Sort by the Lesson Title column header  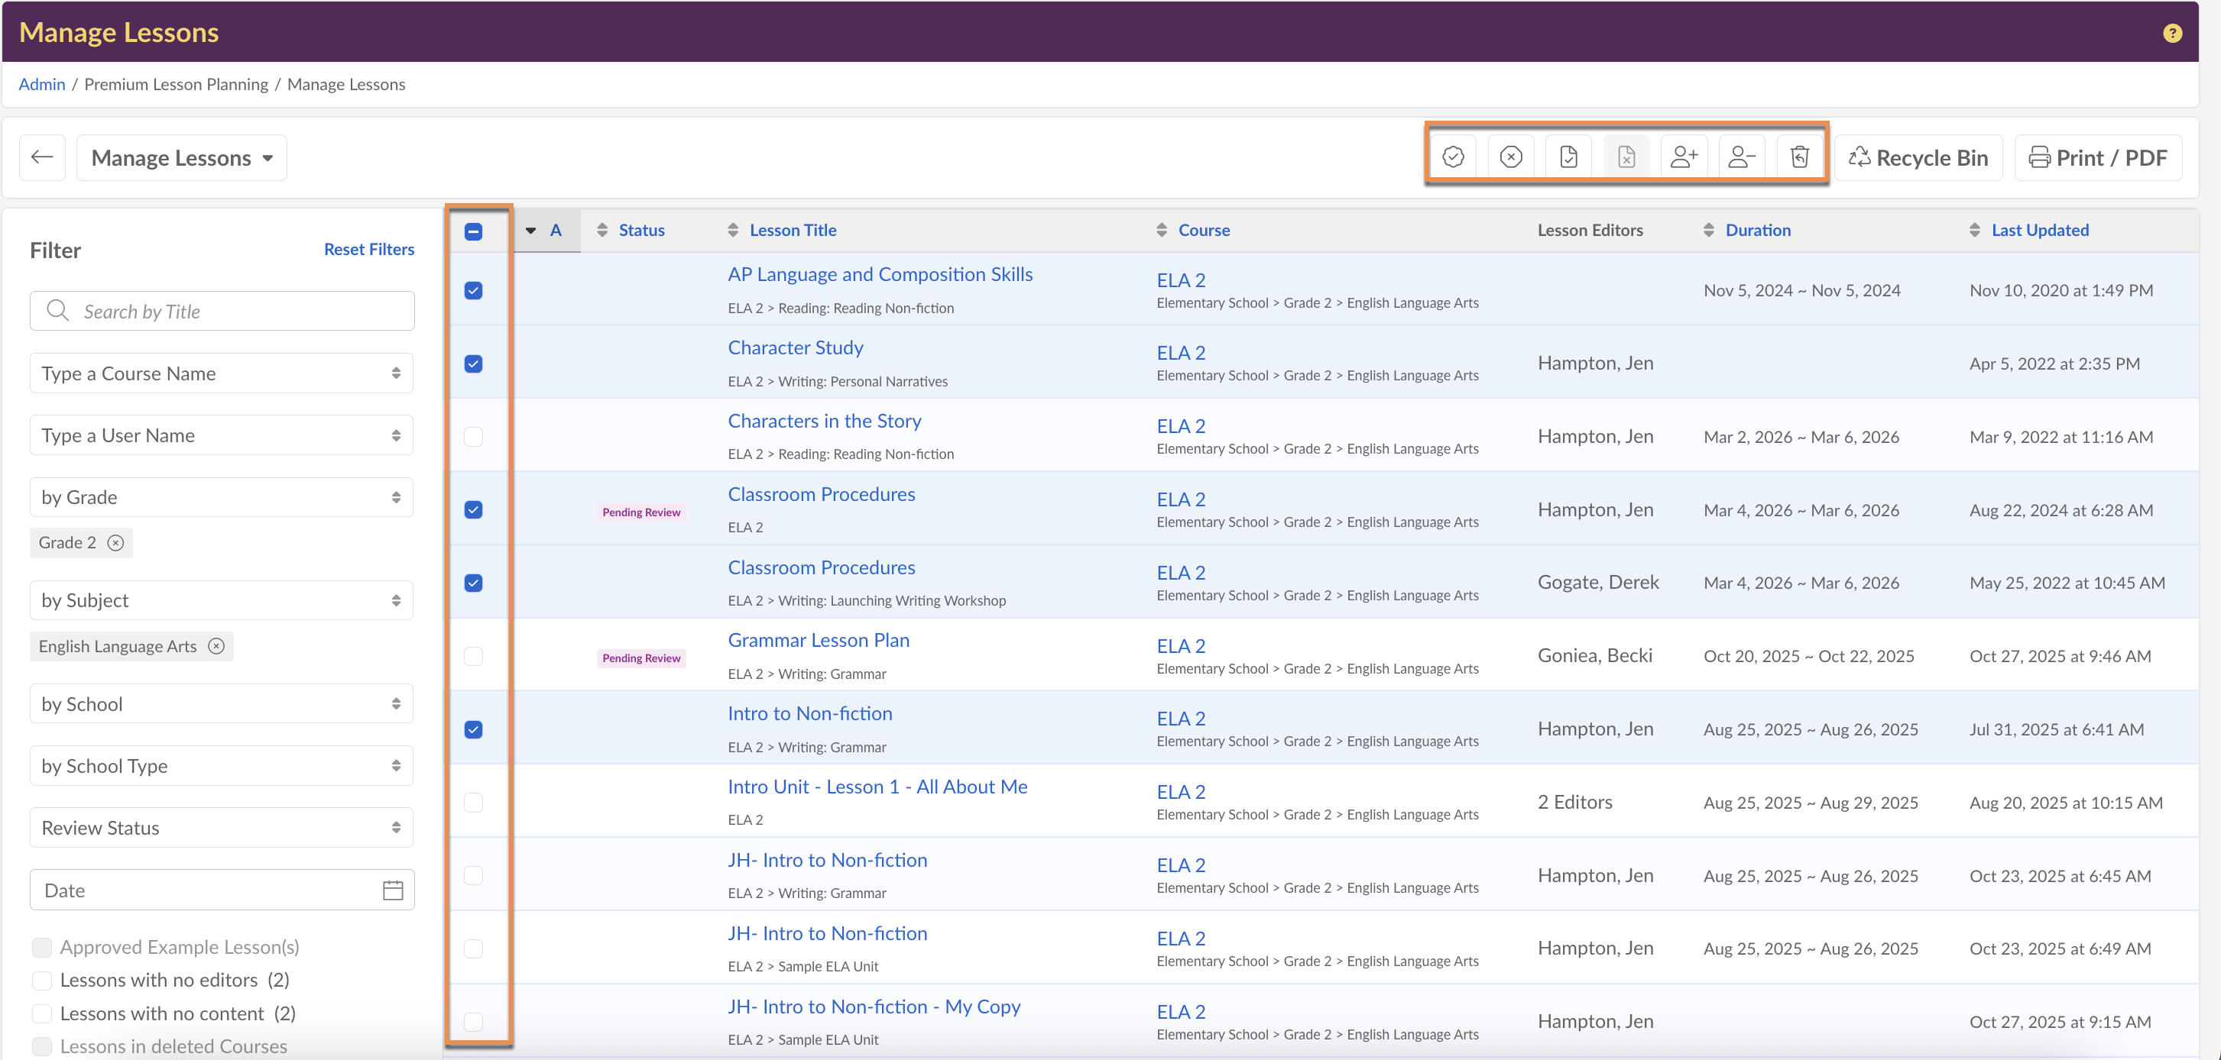[x=793, y=230]
